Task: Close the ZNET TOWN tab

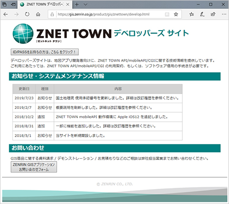Action: click(68, 4)
